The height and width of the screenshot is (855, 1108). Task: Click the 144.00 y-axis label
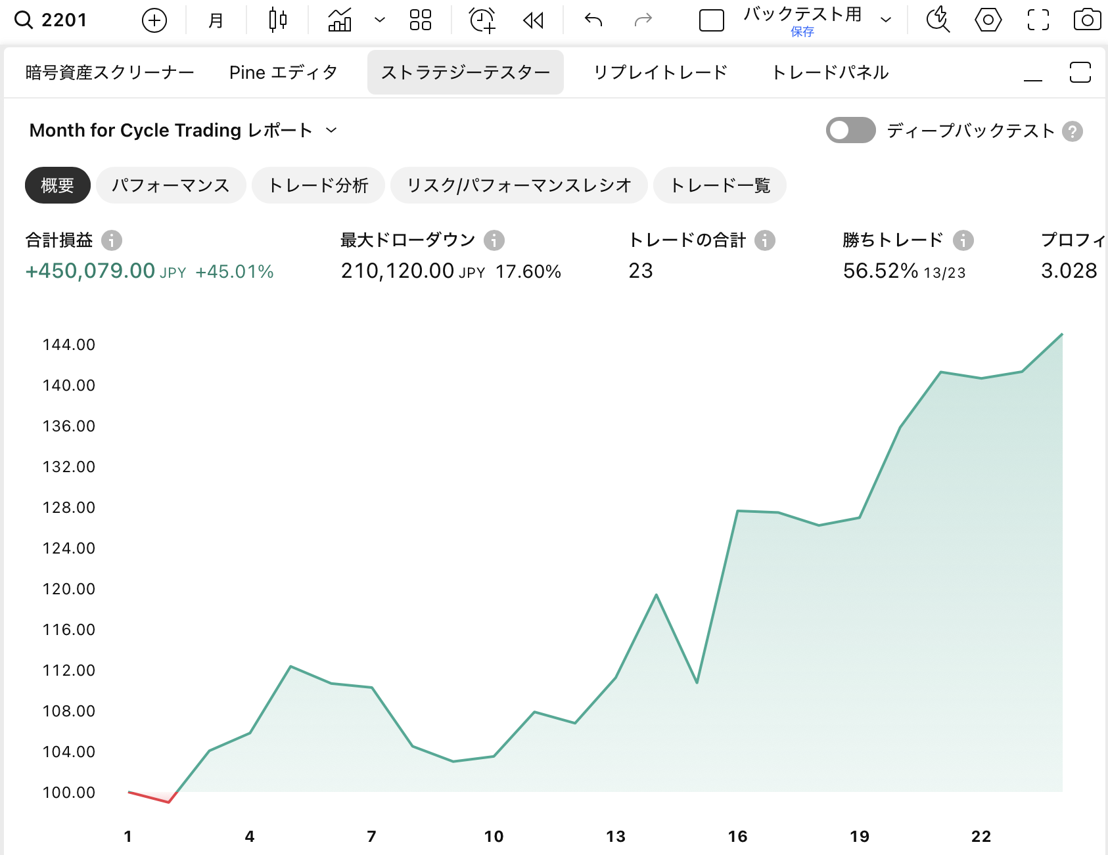coord(69,345)
